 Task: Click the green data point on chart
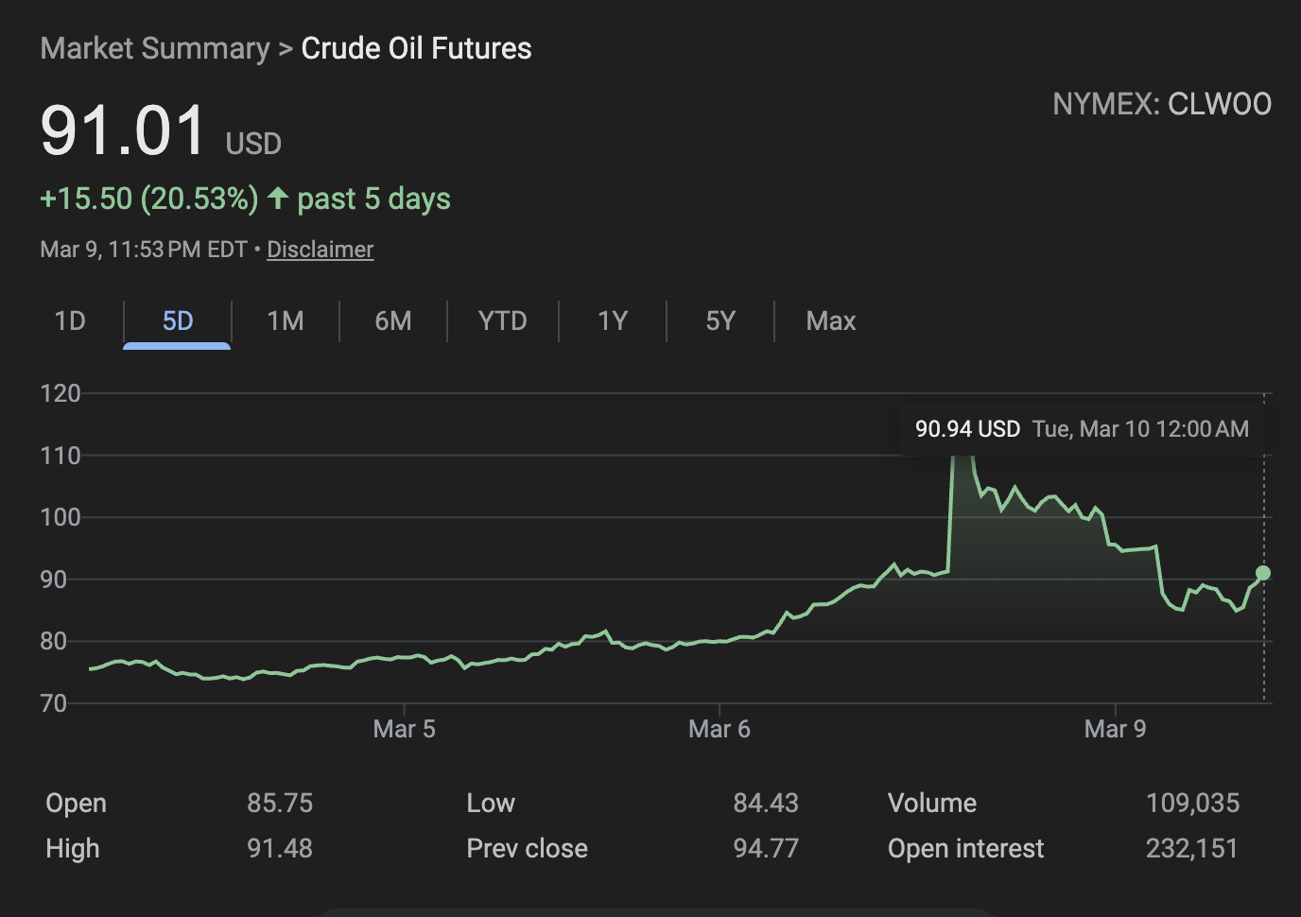pyautogui.click(x=1263, y=573)
